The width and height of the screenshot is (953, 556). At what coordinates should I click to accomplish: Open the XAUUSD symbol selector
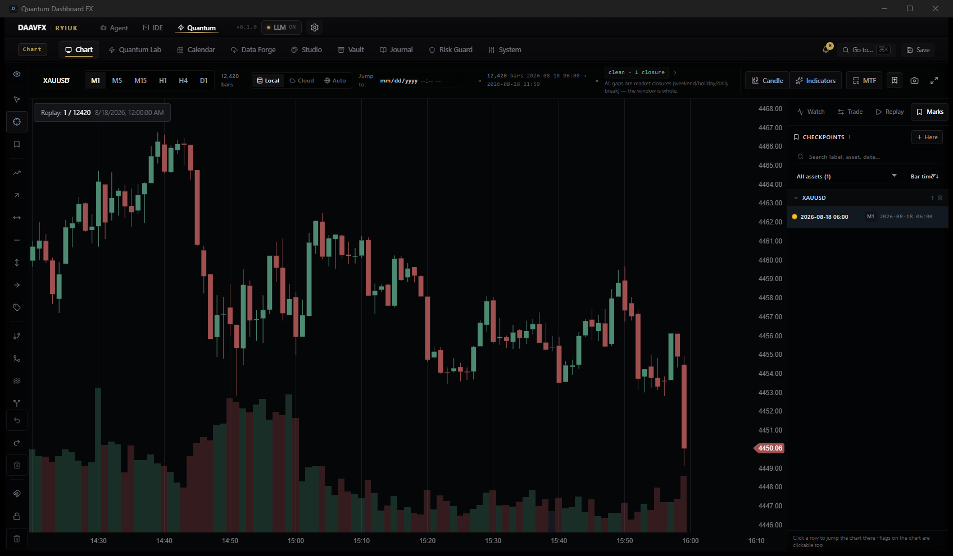point(56,81)
